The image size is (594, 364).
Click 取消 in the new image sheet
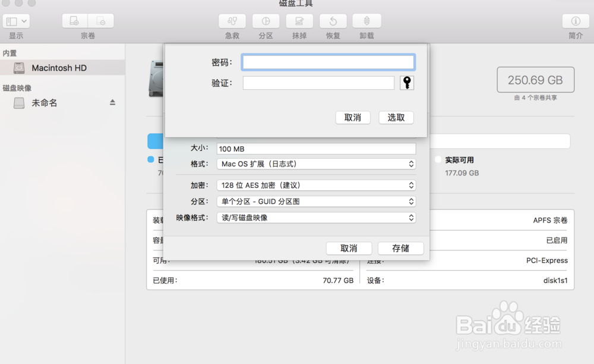pos(349,249)
